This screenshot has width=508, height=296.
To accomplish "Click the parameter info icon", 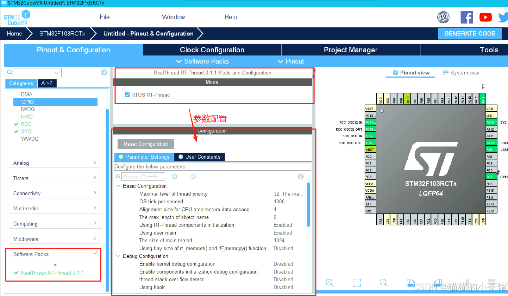I will click(x=300, y=177).
